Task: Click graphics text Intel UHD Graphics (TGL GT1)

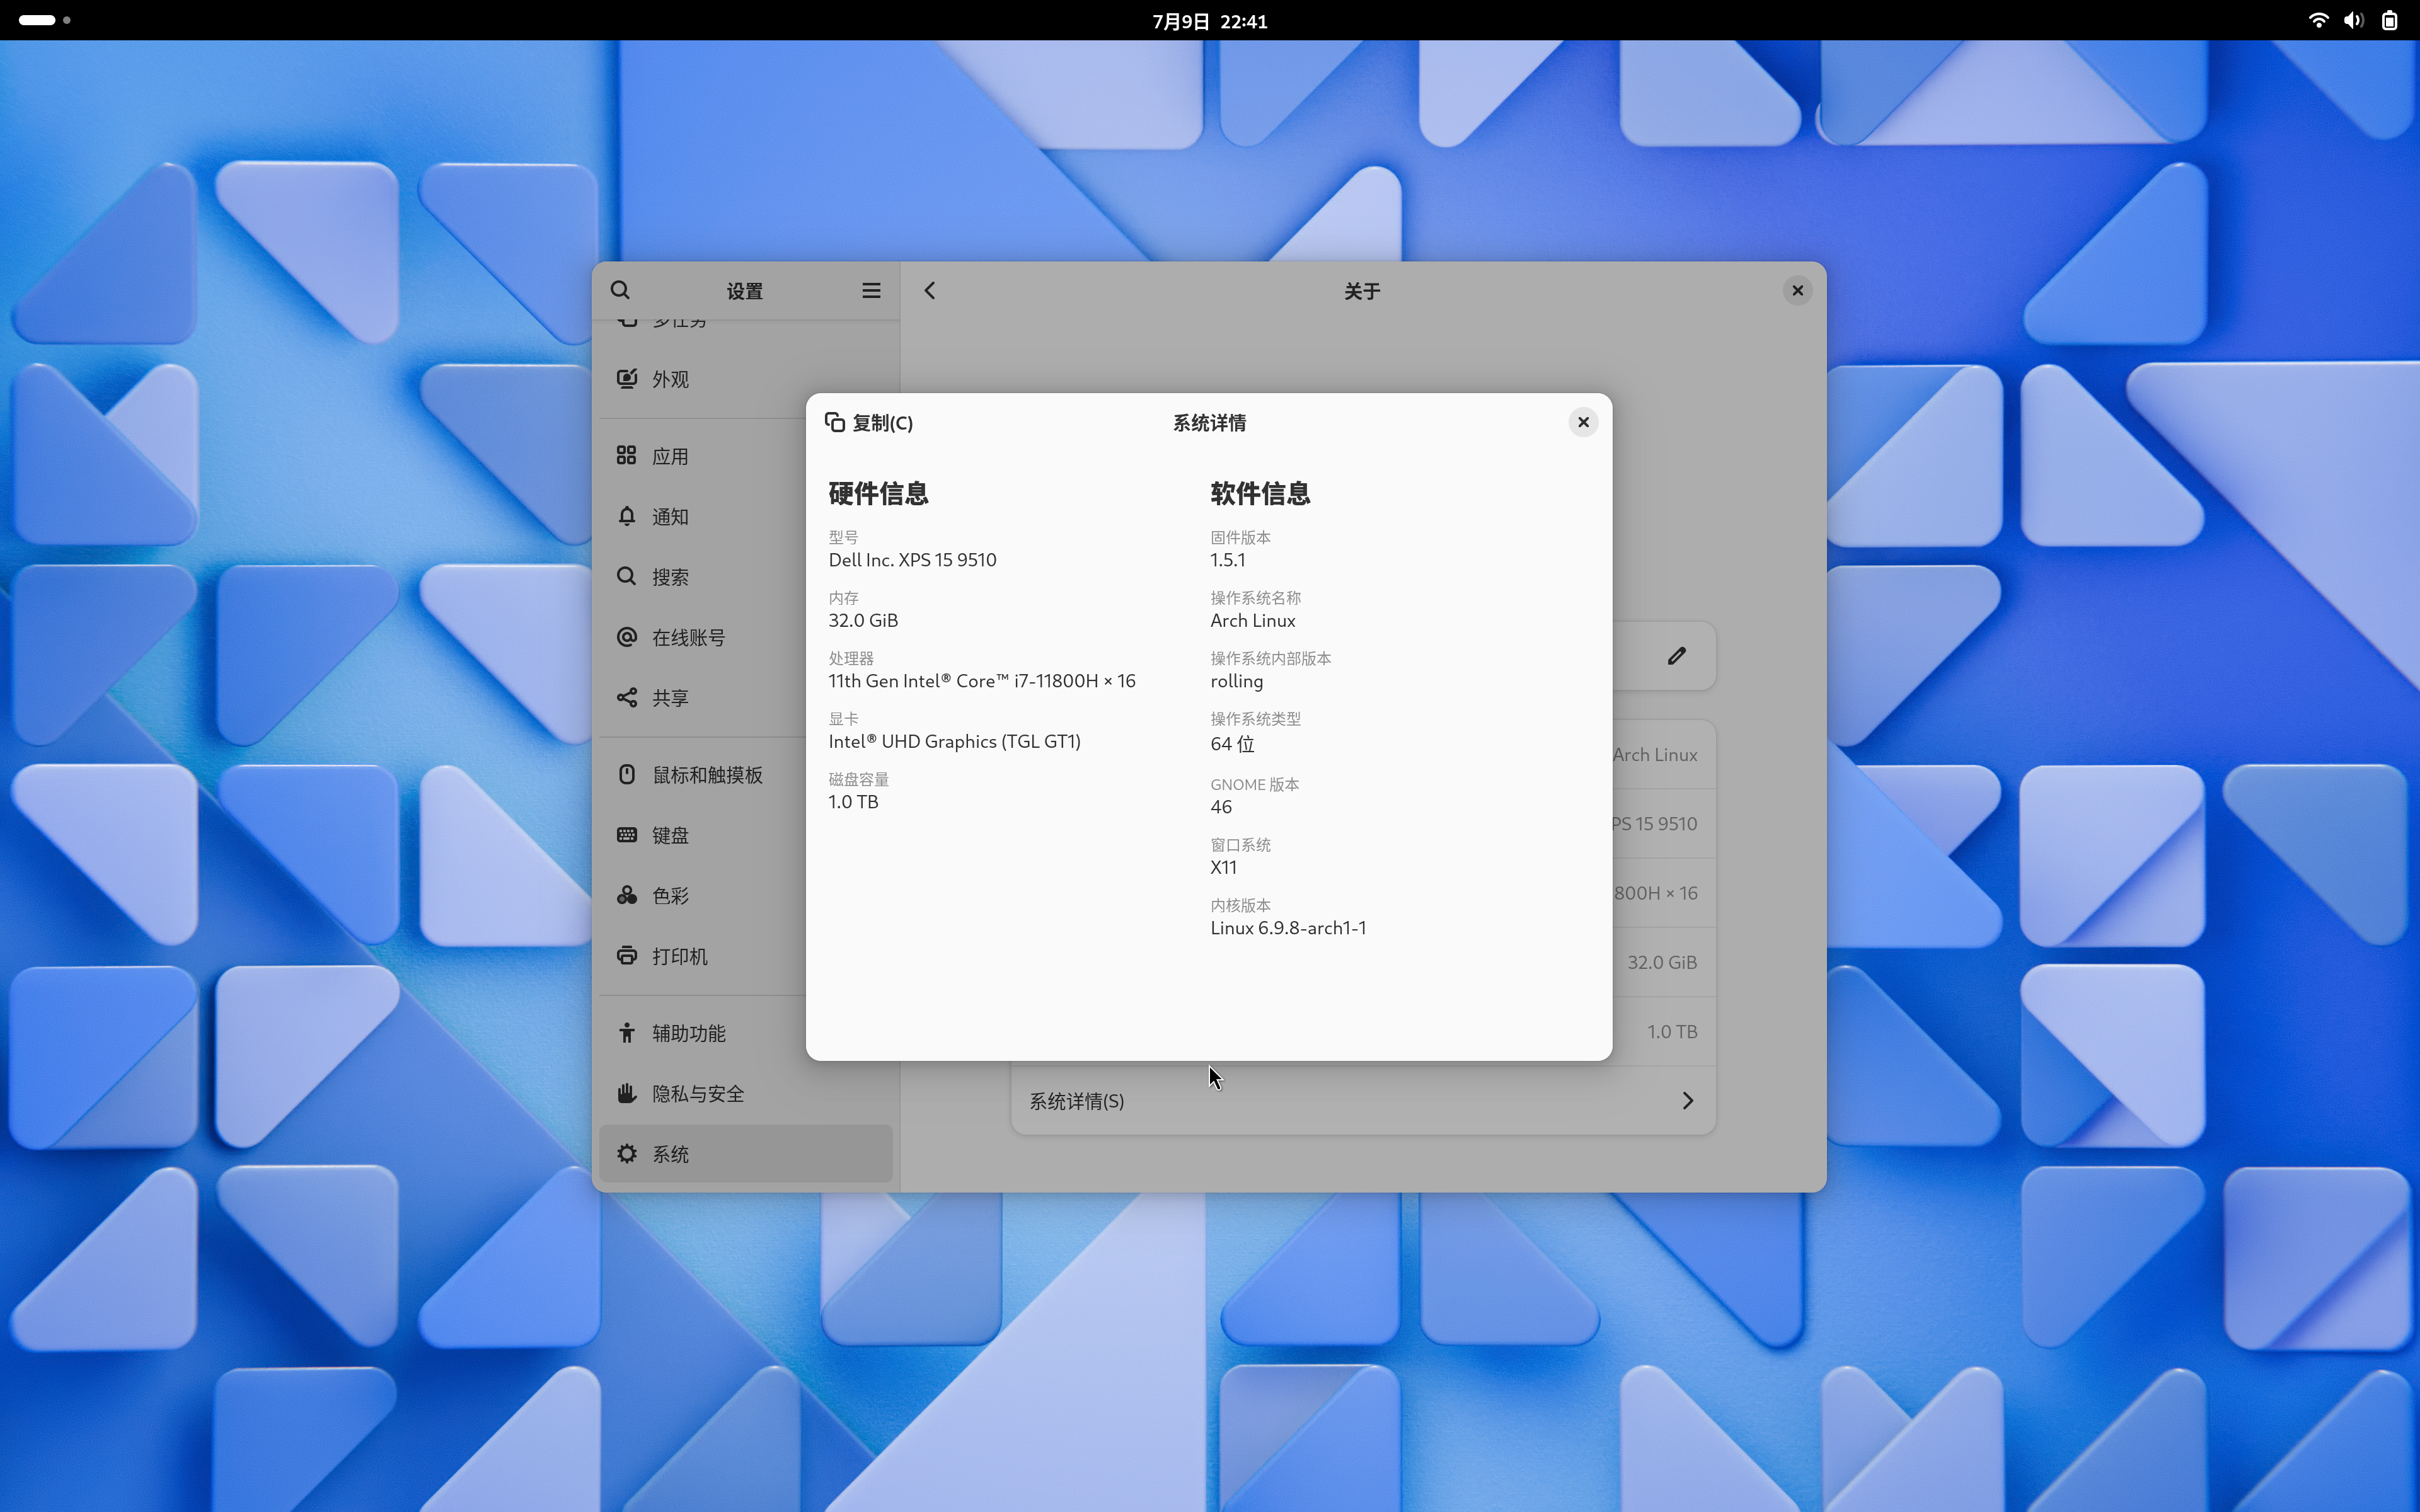Action: (x=954, y=742)
